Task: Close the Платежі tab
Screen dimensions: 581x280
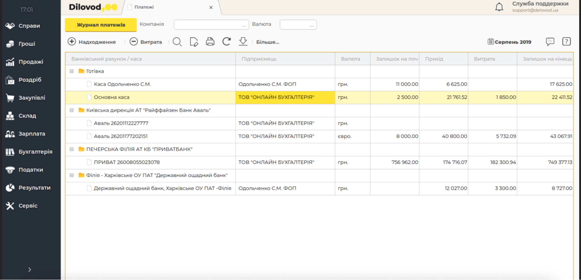Action: pyautogui.click(x=211, y=8)
